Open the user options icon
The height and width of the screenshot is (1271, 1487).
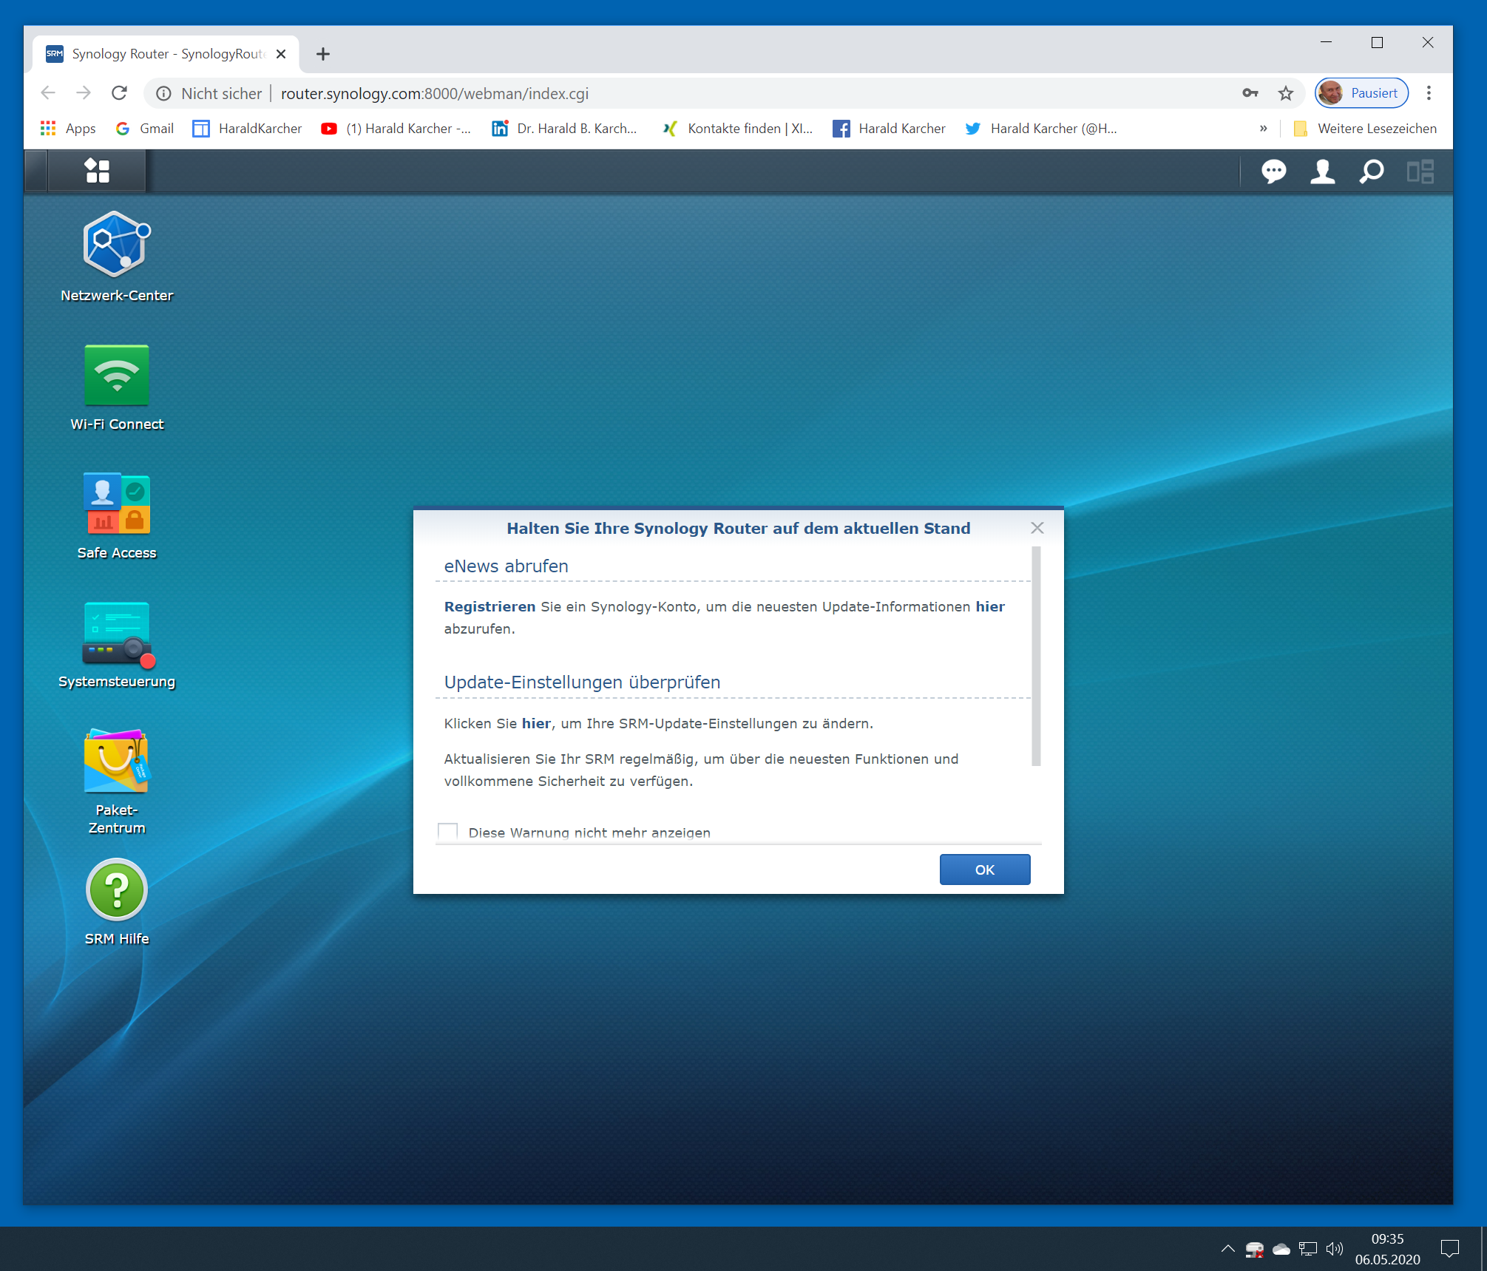pos(1322,172)
